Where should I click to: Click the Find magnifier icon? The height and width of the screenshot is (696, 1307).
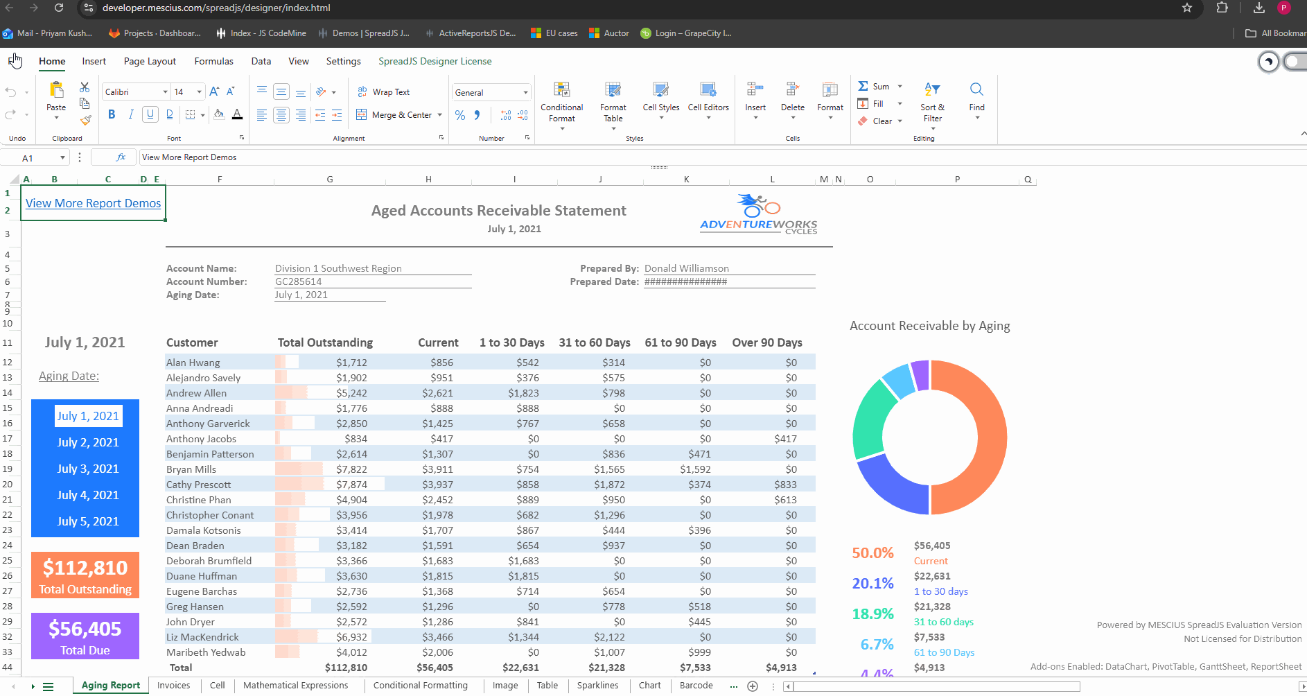click(x=976, y=90)
